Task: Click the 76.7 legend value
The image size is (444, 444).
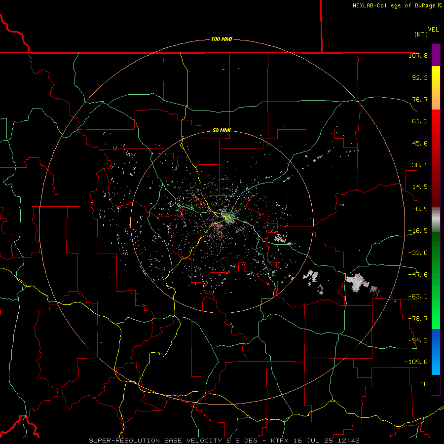Action: click(x=420, y=99)
